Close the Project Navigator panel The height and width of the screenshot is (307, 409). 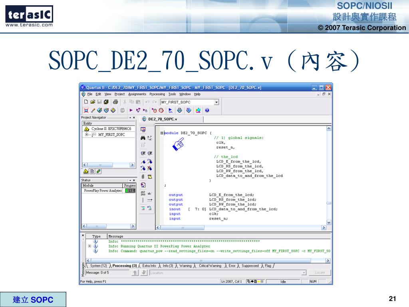click(x=134, y=118)
